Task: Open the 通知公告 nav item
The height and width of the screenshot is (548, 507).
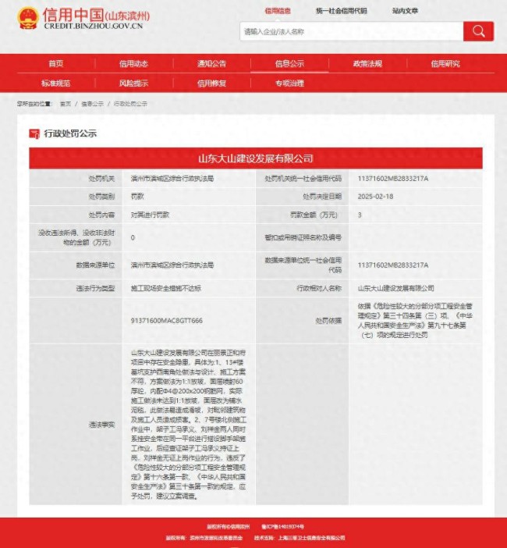Action: [211, 63]
